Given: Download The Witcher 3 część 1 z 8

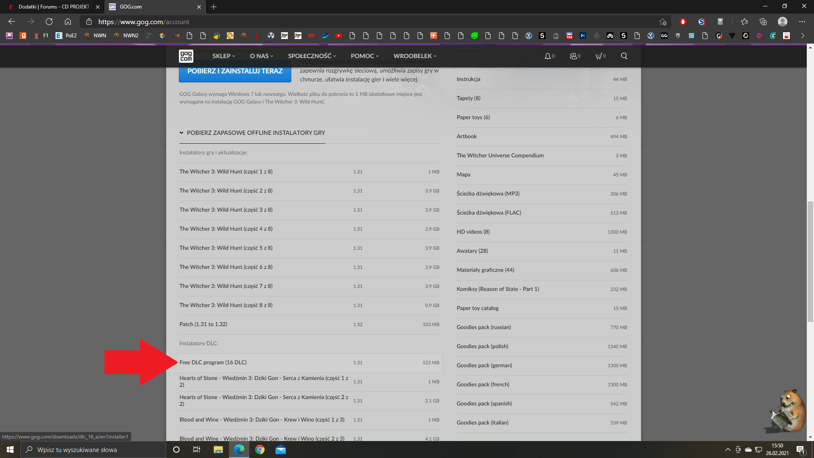Looking at the screenshot, I should tap(309, 172).
